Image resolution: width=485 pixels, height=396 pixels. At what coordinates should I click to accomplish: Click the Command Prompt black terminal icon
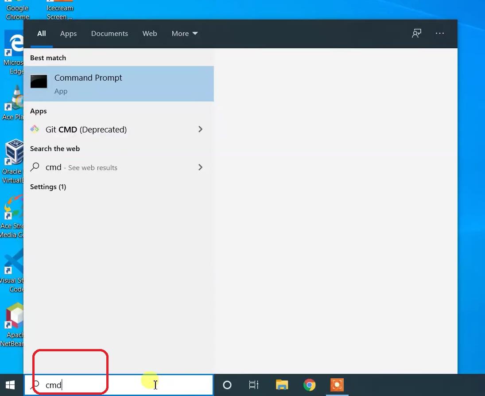pos(39,82)
